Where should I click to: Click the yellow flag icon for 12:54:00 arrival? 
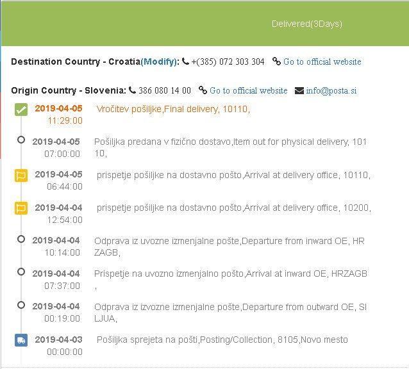[21, 208]
